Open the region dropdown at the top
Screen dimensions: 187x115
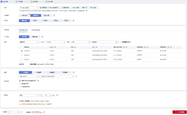pyautogui.click(x=29, y=8)
